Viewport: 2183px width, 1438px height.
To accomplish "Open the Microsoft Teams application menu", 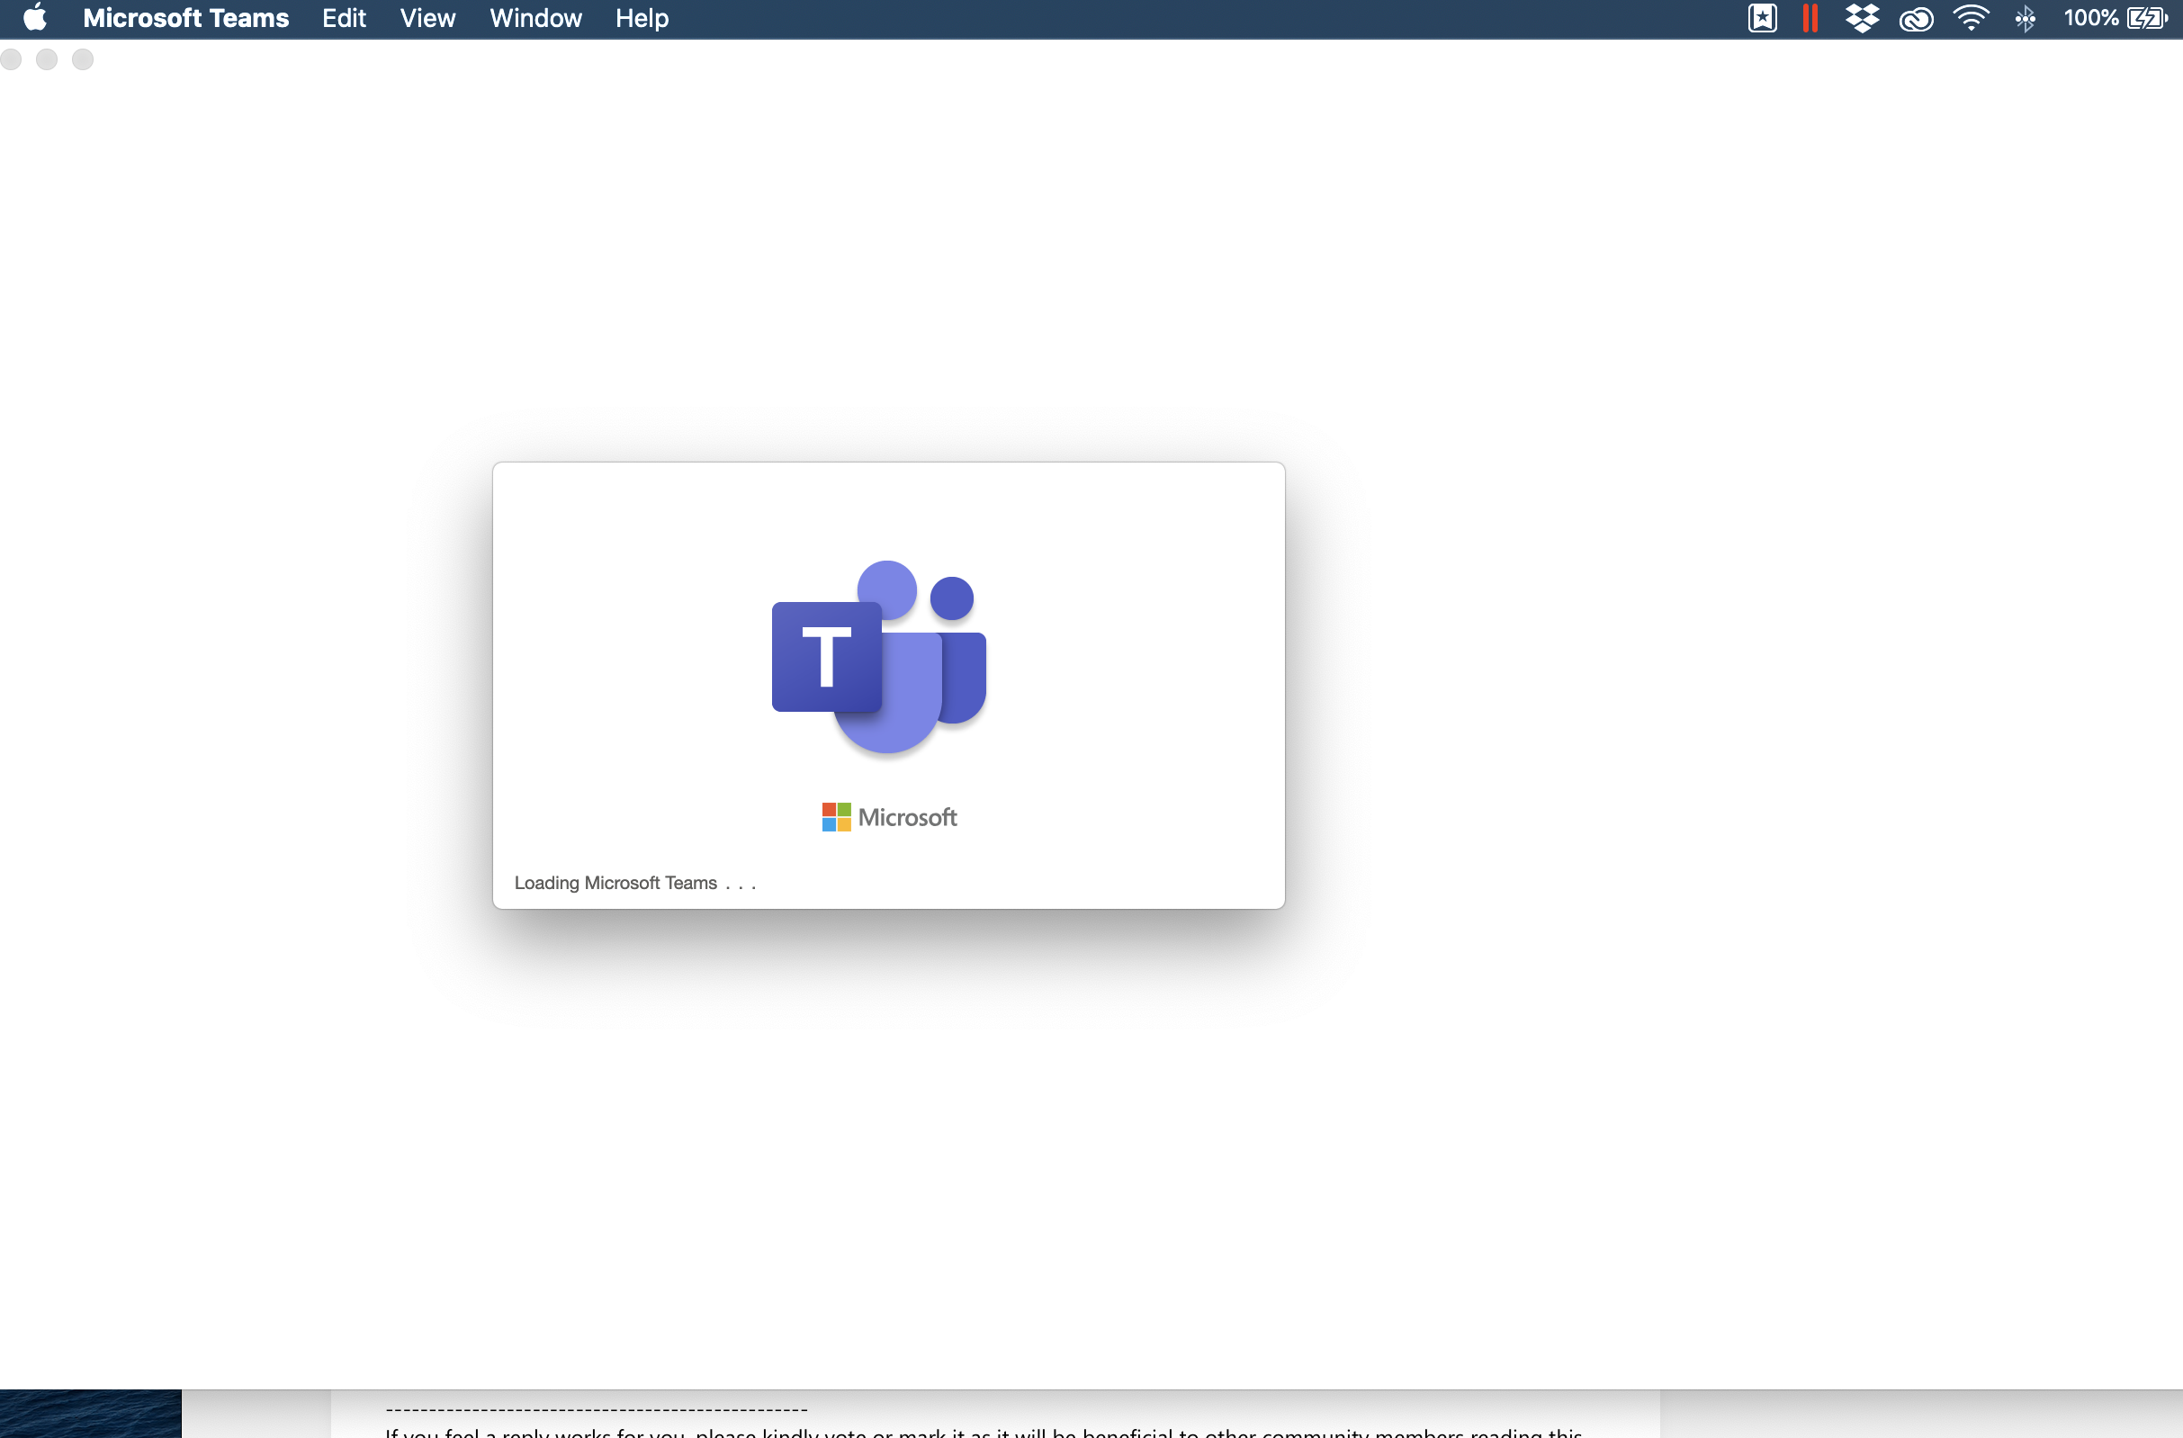I will (x=185, y=18).
